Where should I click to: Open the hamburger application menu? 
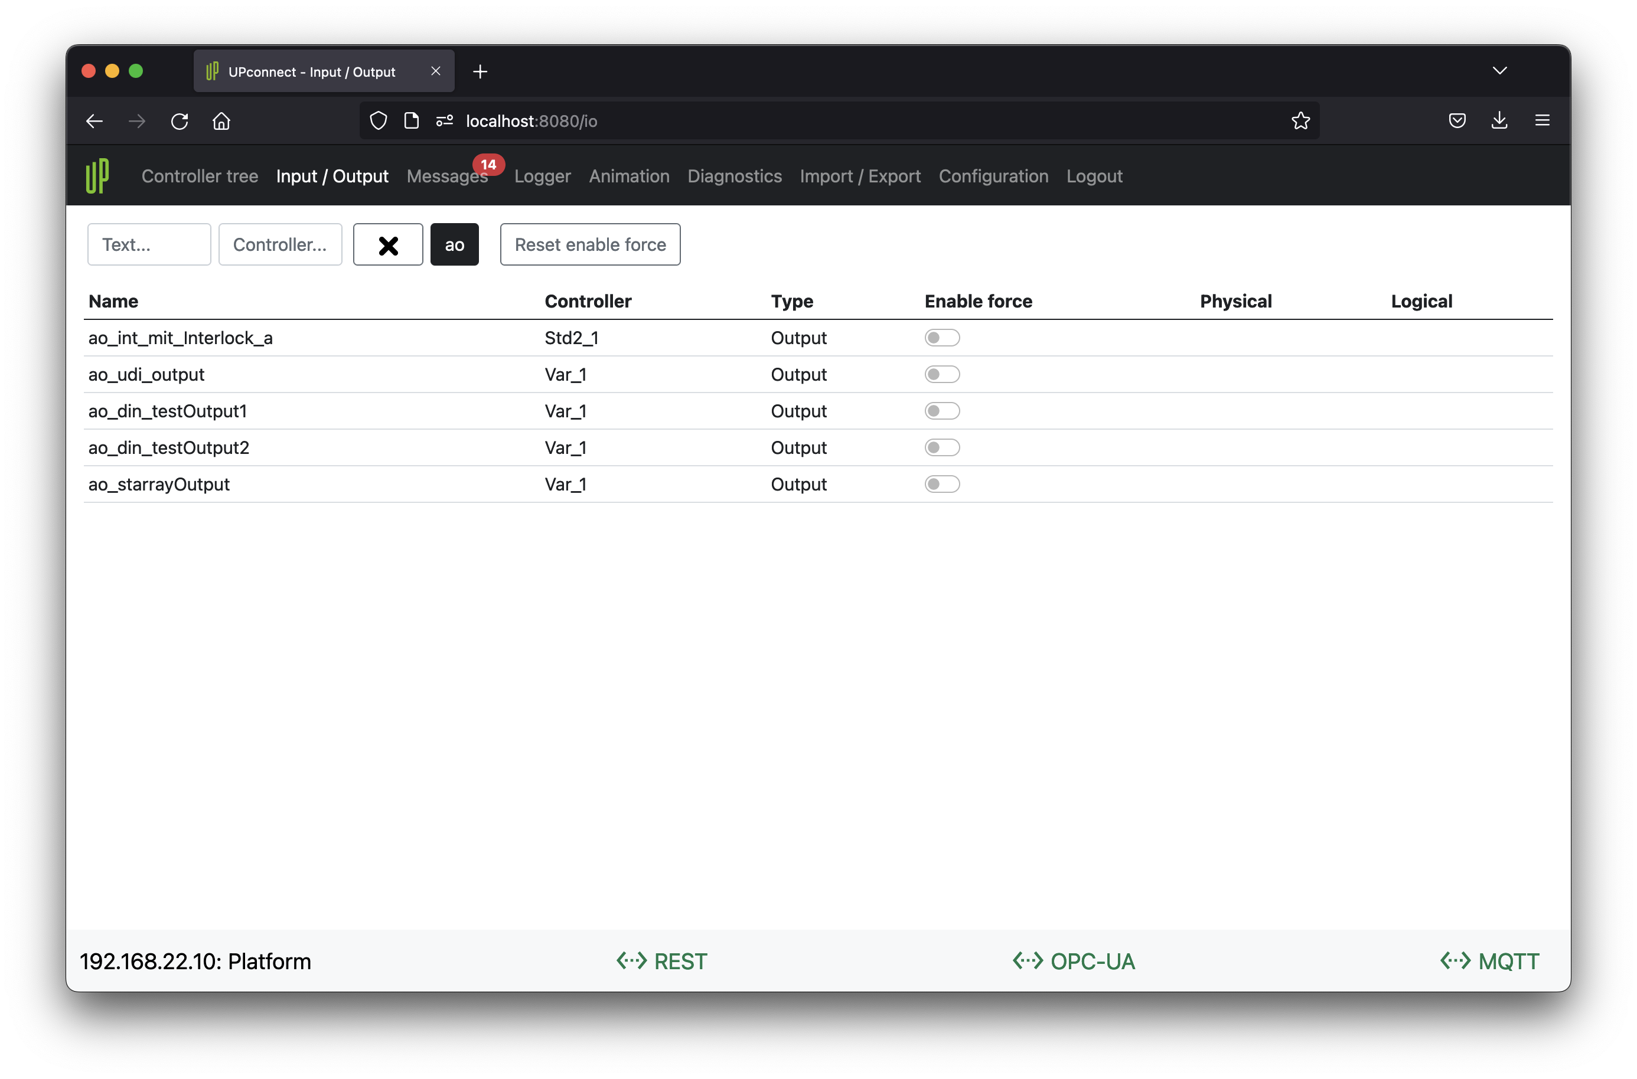(x=1542, y=121)
